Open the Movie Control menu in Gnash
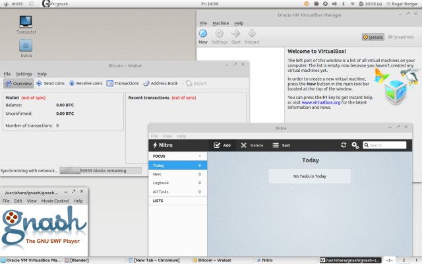Screen dimensions: 422x264 coord(55,201)
